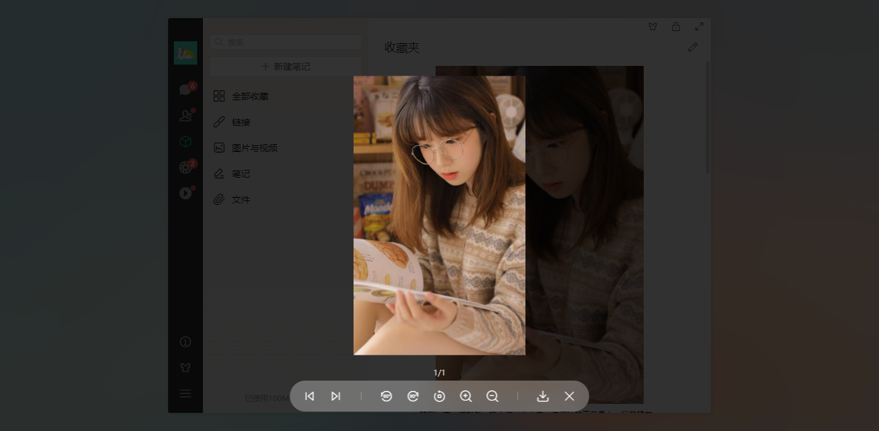Click the 新建笔记 button
The width and height of the screenshot is (879, 431).
tap(285, 66)
